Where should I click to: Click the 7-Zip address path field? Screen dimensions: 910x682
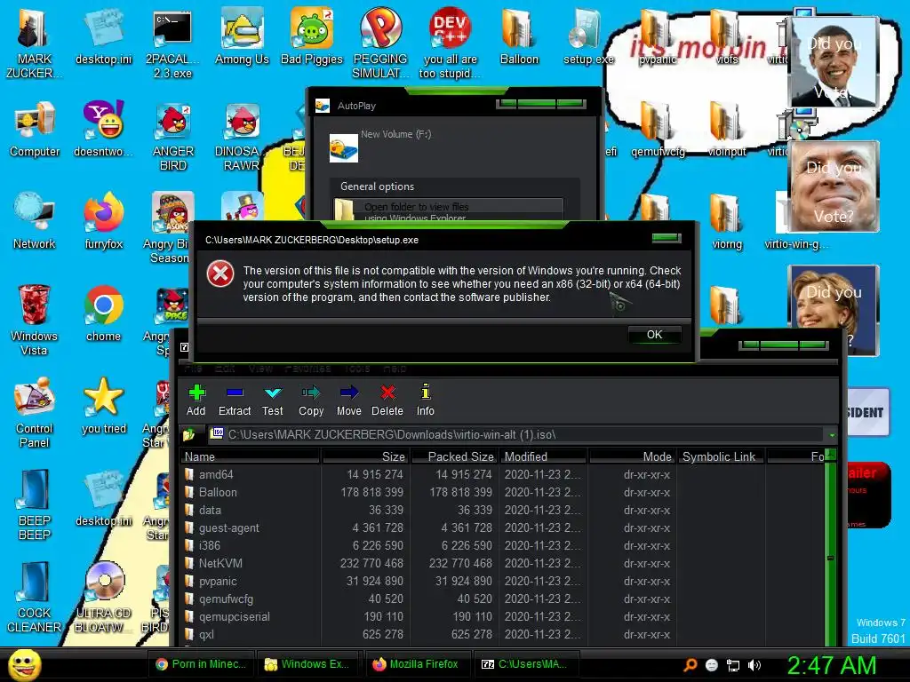pos(516,434)
